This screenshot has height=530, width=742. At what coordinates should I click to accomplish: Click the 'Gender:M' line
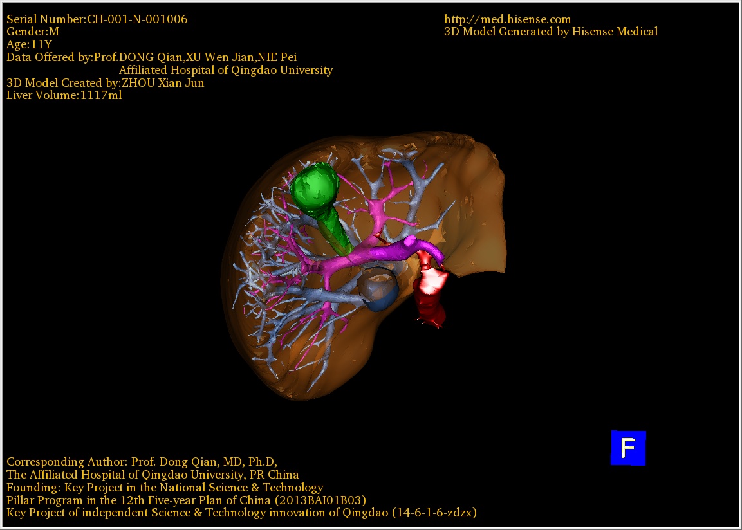[33, 32]
